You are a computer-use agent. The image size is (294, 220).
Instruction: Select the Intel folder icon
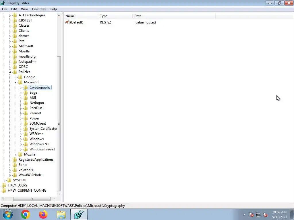click(15, 41)
